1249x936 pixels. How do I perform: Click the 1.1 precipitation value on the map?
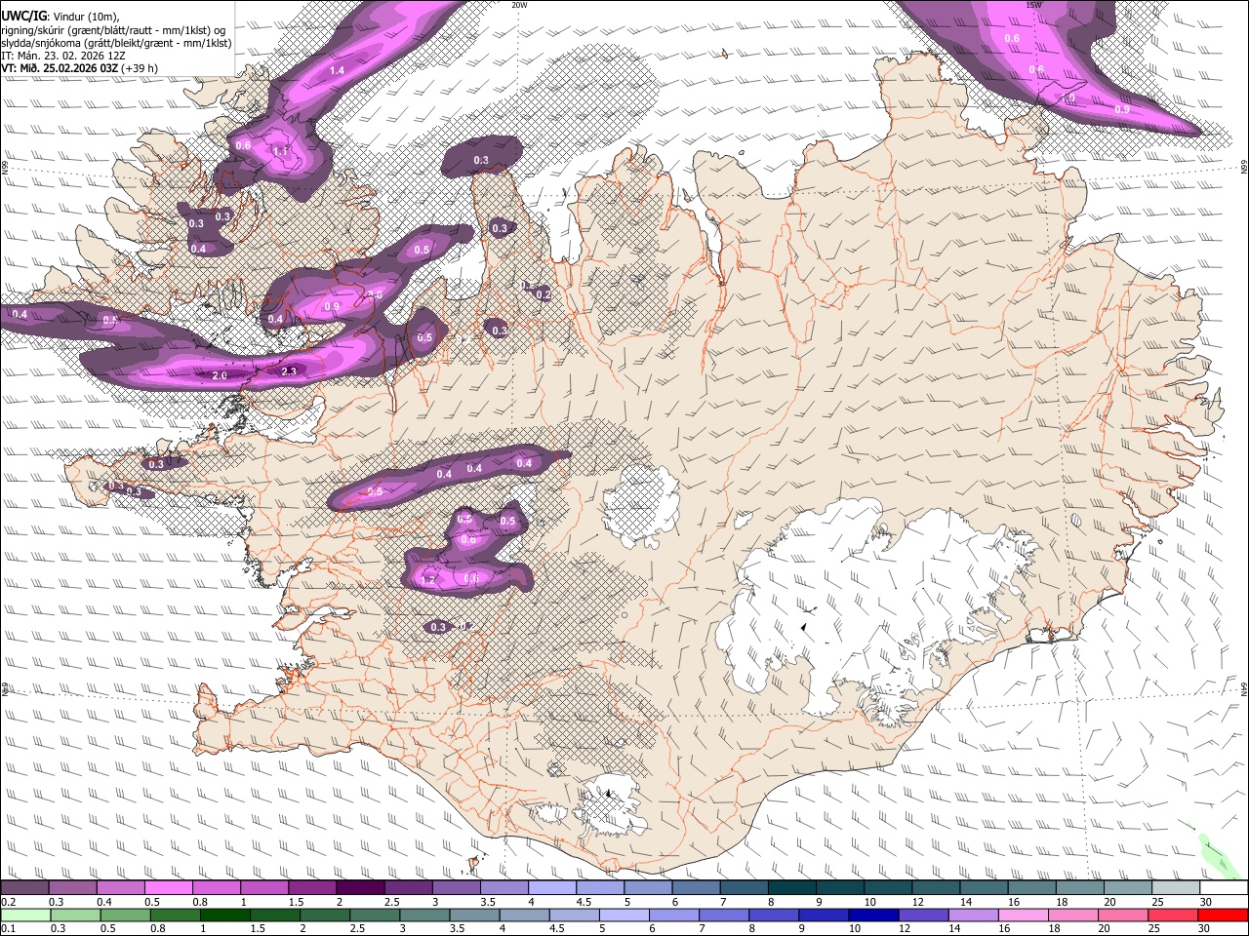point(281,151)
